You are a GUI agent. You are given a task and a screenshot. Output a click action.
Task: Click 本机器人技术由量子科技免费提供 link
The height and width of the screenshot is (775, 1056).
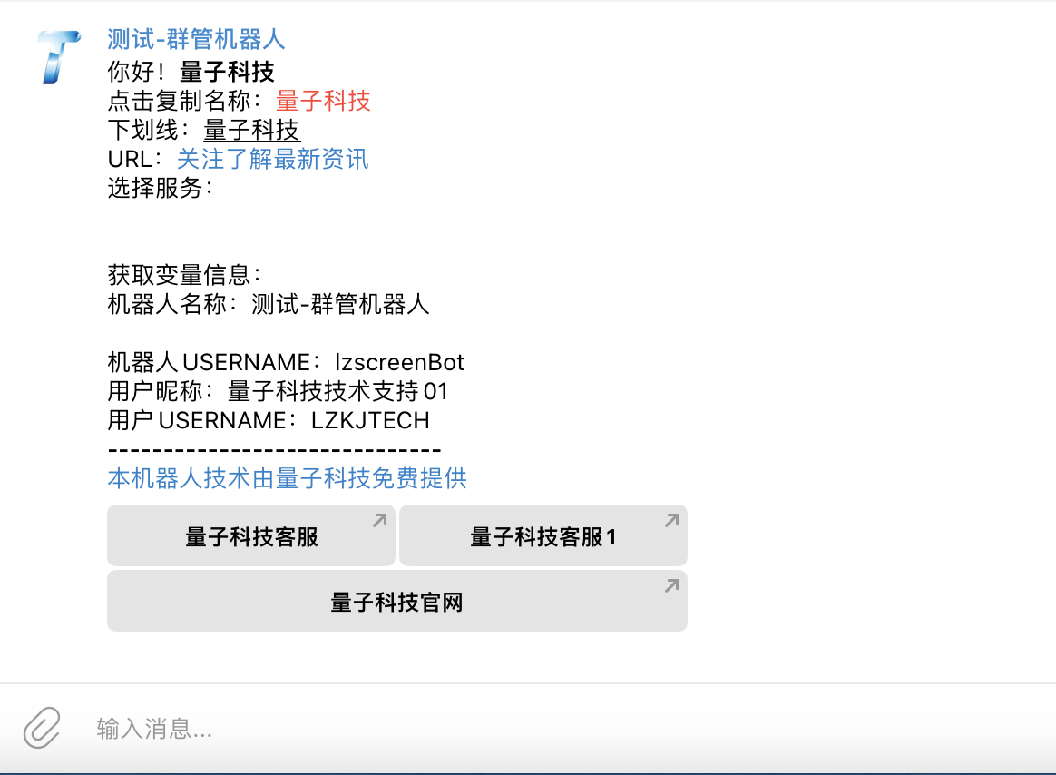[286, 478]
